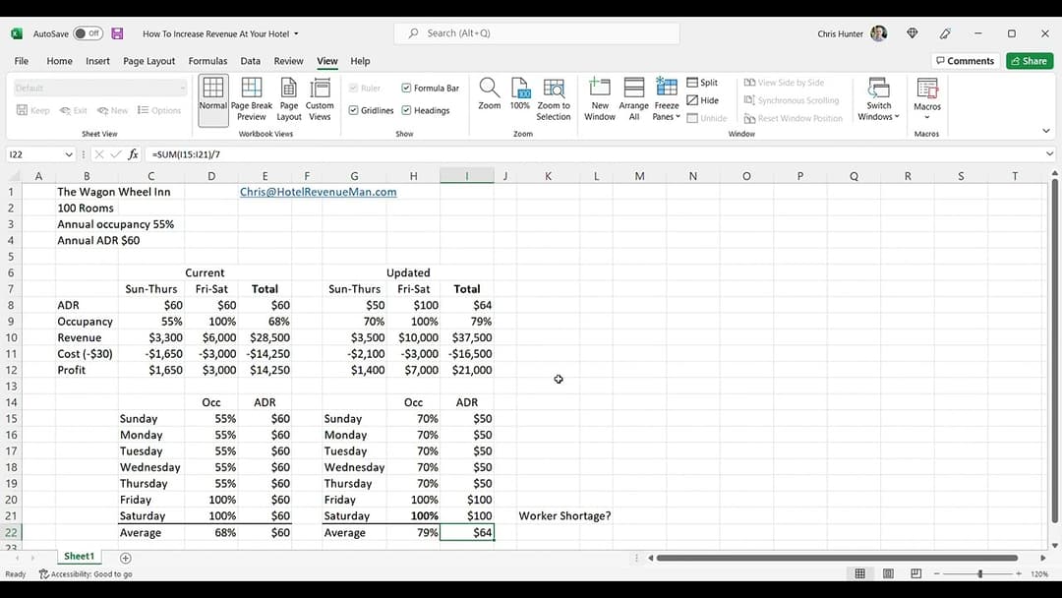
Task: Select row 22 header
Action: click(x=11, y=532)
